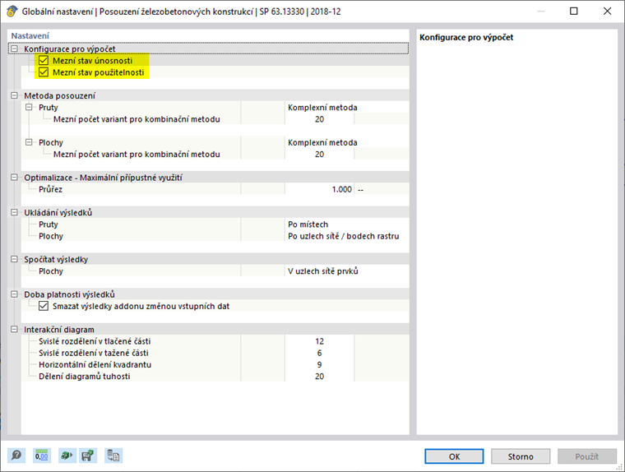625x472 pixels.
Task: Toggle Mezní stav použitelnosti checkbox
Action: pyautogui.click(x=44, y=72)
